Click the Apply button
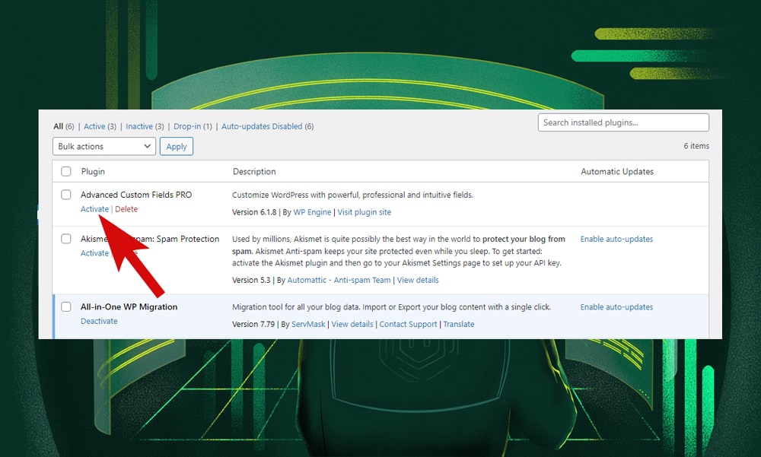 (x=176, y=146)
